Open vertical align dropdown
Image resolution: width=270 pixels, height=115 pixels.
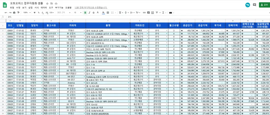pyautogui.click(x=126, y=13)
